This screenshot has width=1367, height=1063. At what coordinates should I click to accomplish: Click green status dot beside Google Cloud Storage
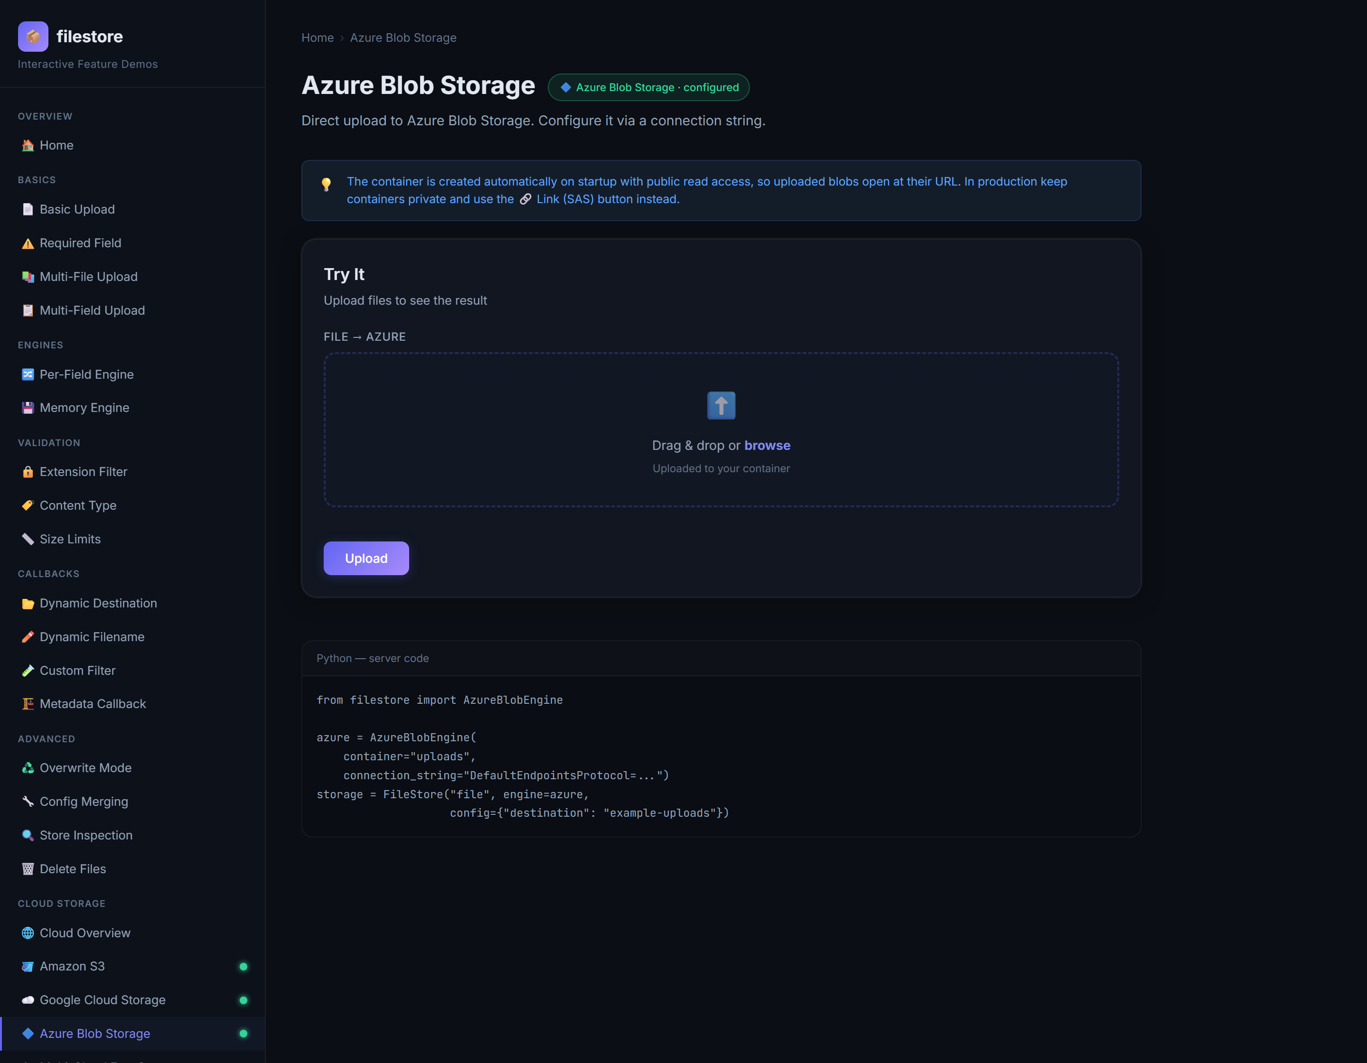[x=243, y=1000]
